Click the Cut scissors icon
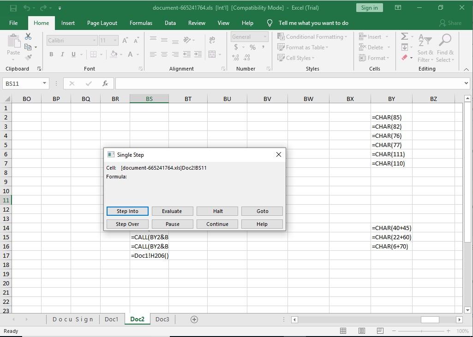Viewport: 473px width, 337px height. coord(28,37)
